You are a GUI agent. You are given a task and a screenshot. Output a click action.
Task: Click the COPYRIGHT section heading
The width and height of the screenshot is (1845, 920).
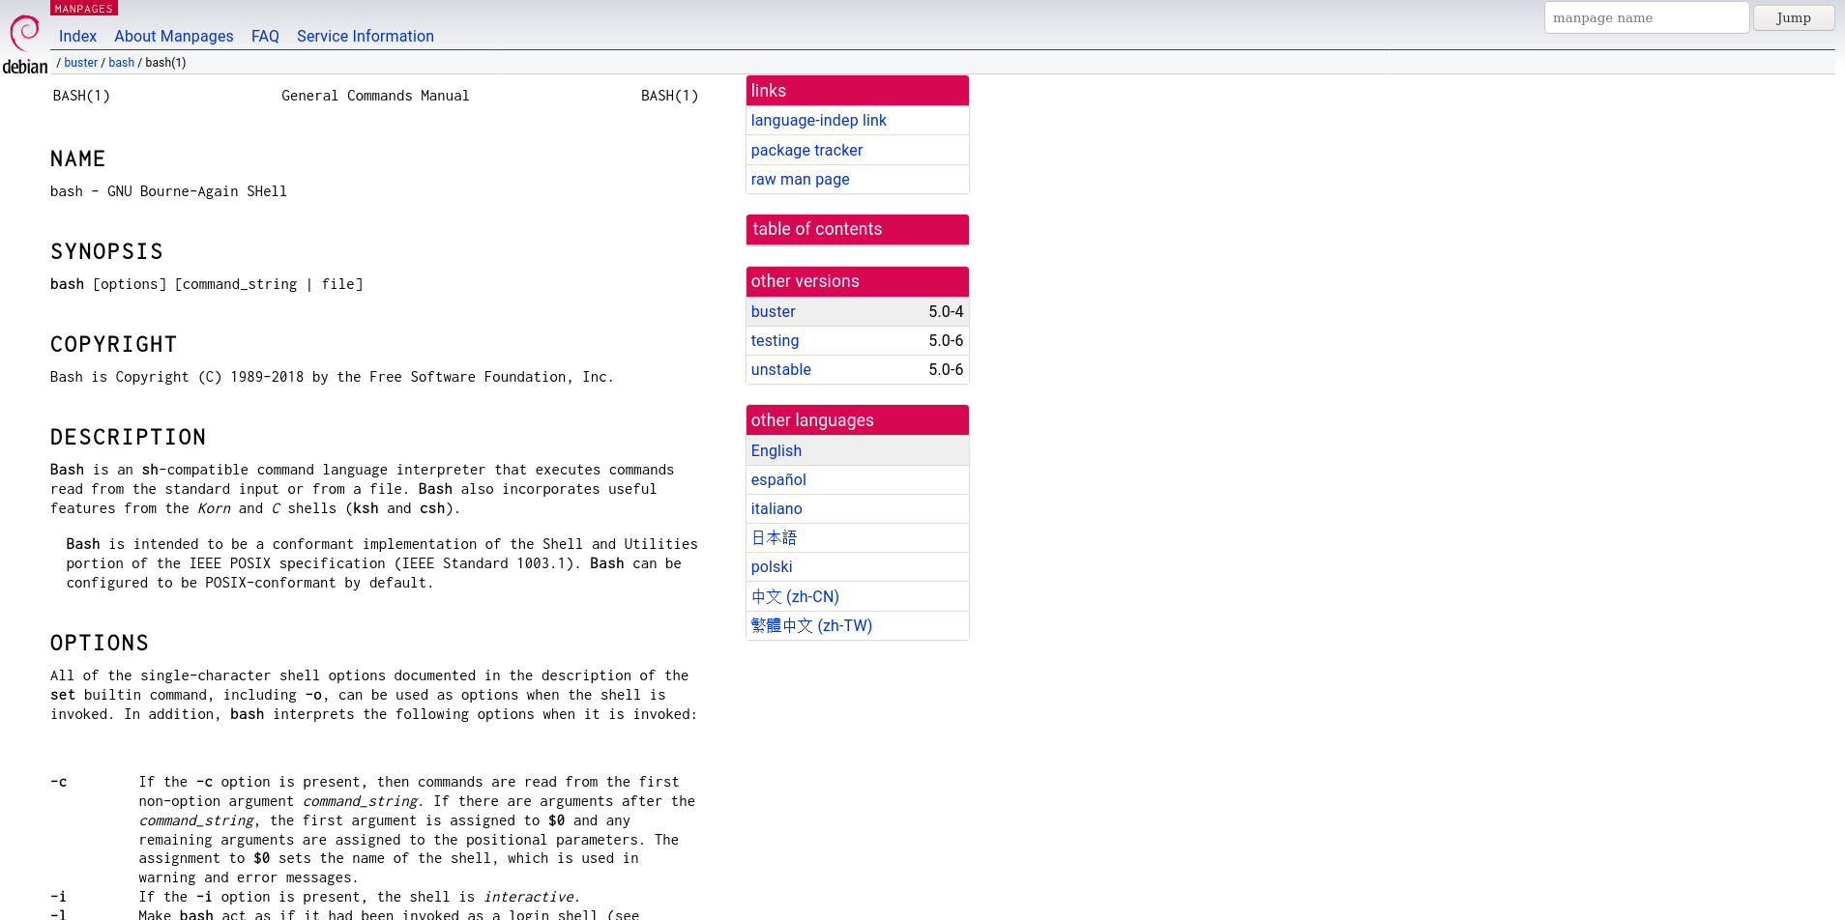(114, 344)
